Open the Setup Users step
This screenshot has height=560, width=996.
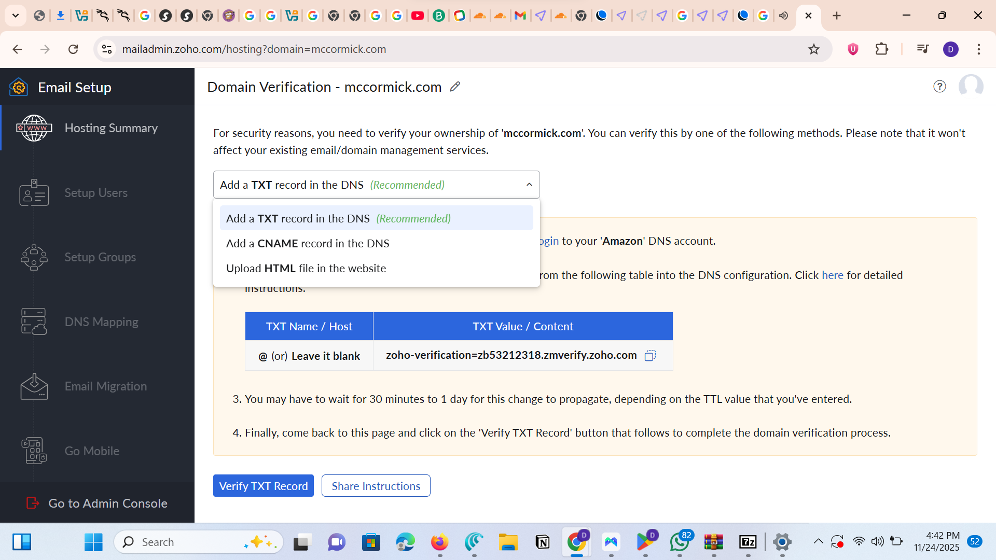click(98, 193)
